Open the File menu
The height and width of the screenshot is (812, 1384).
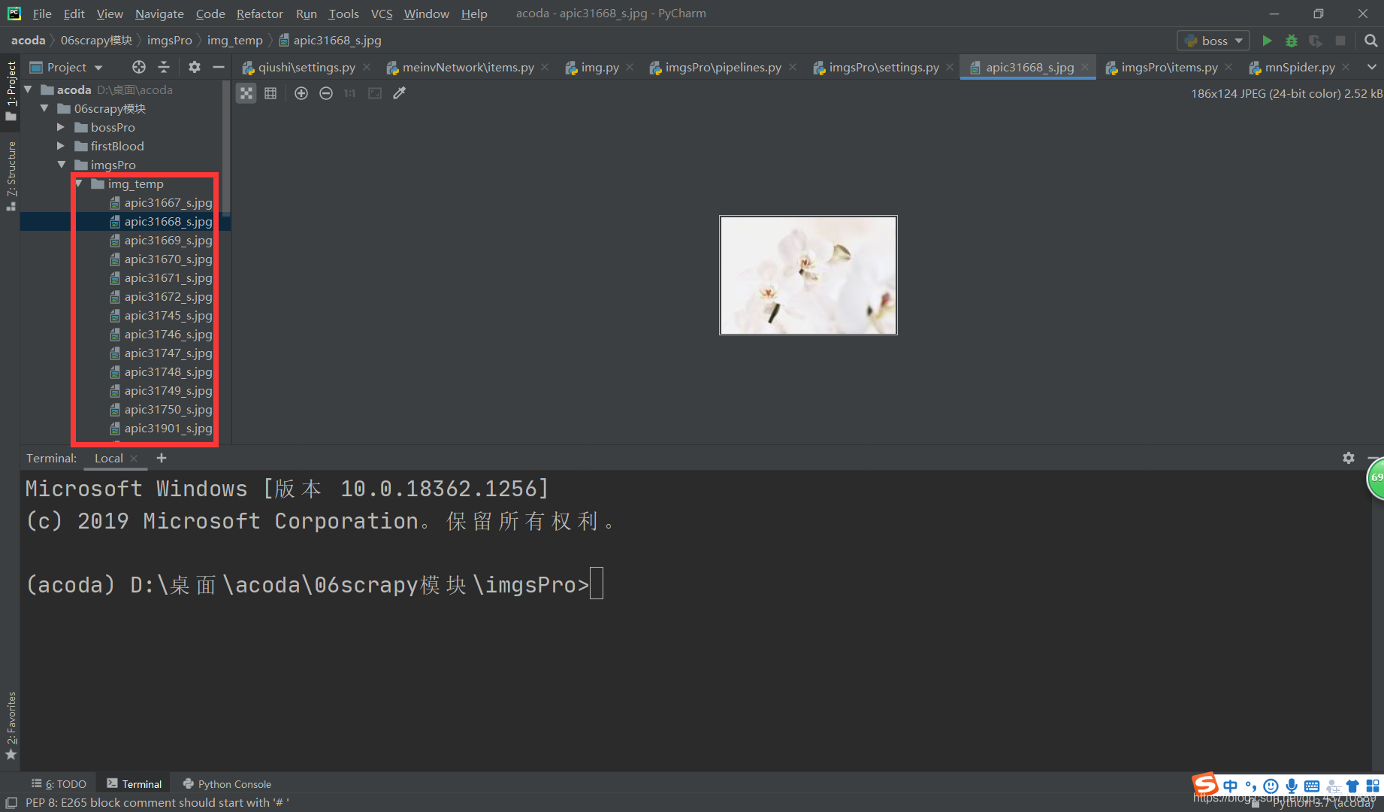click(x=42, y=14)
